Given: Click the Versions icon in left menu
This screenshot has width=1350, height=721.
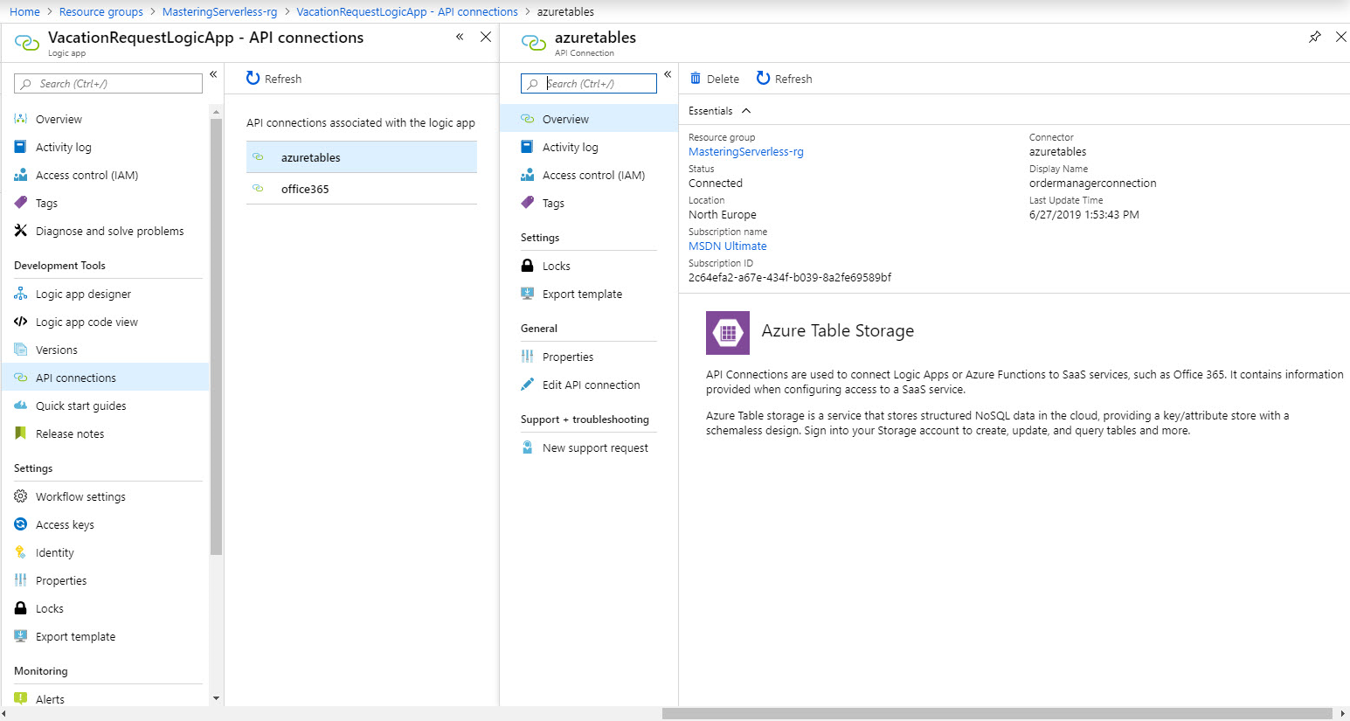Looking at the screenshot, I should pyautogui.click(x=21, y=350).
